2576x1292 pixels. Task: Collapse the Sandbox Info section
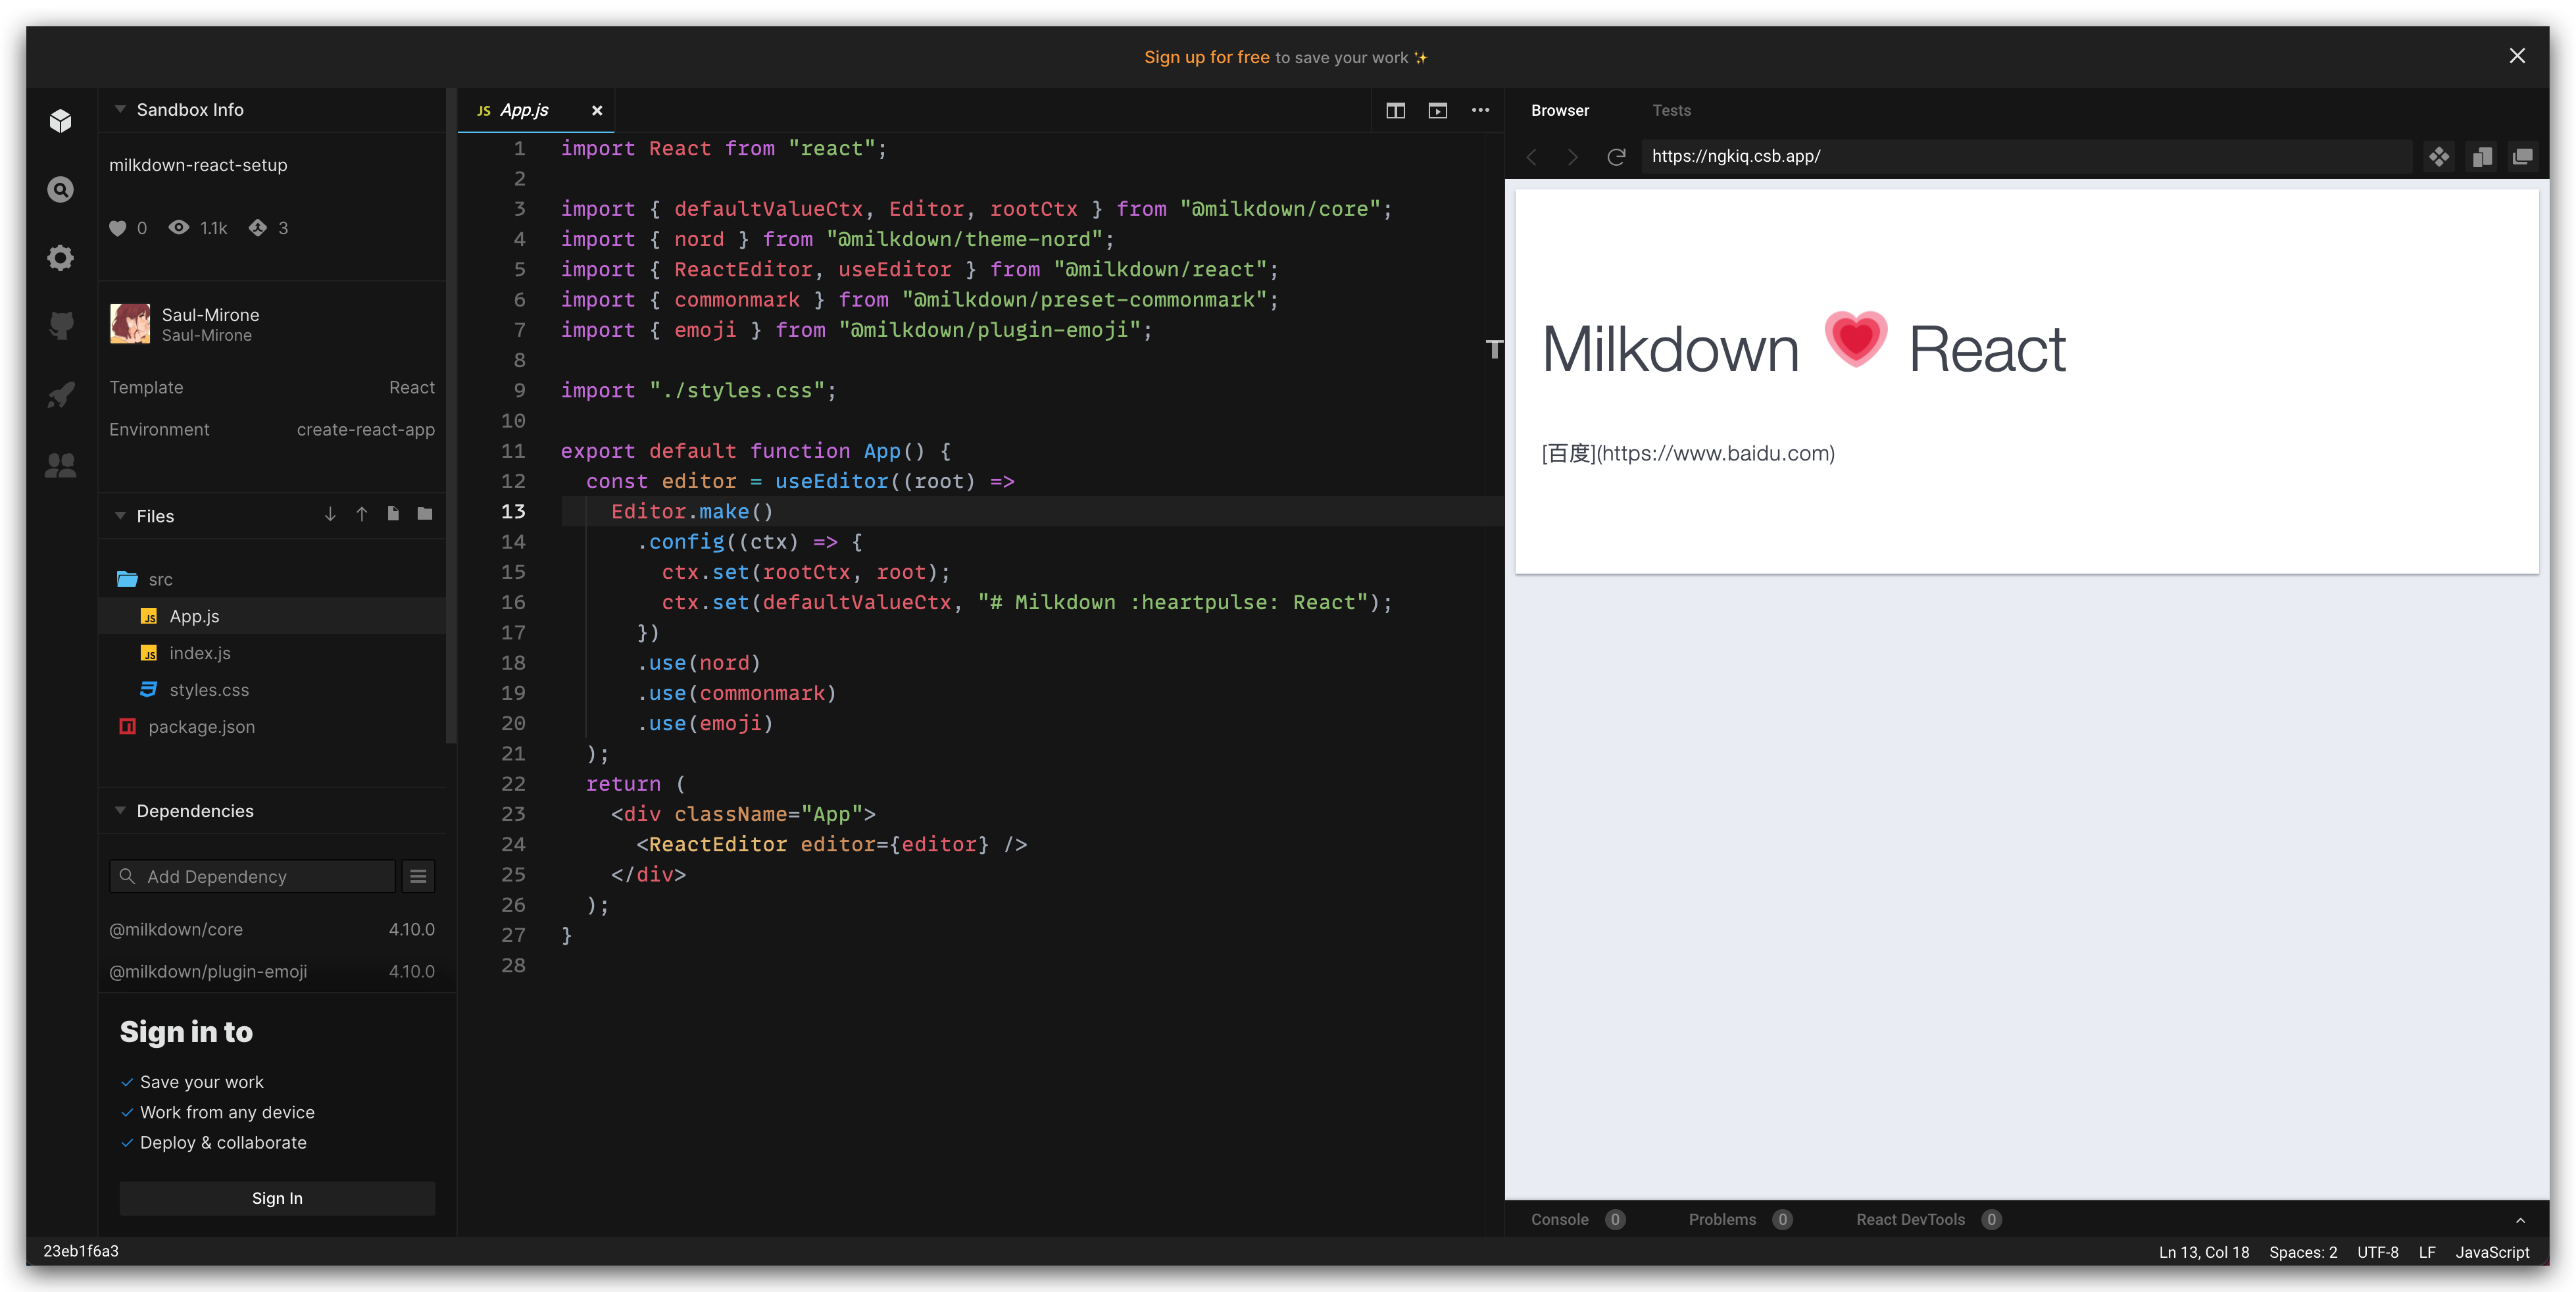coord(120,109)
